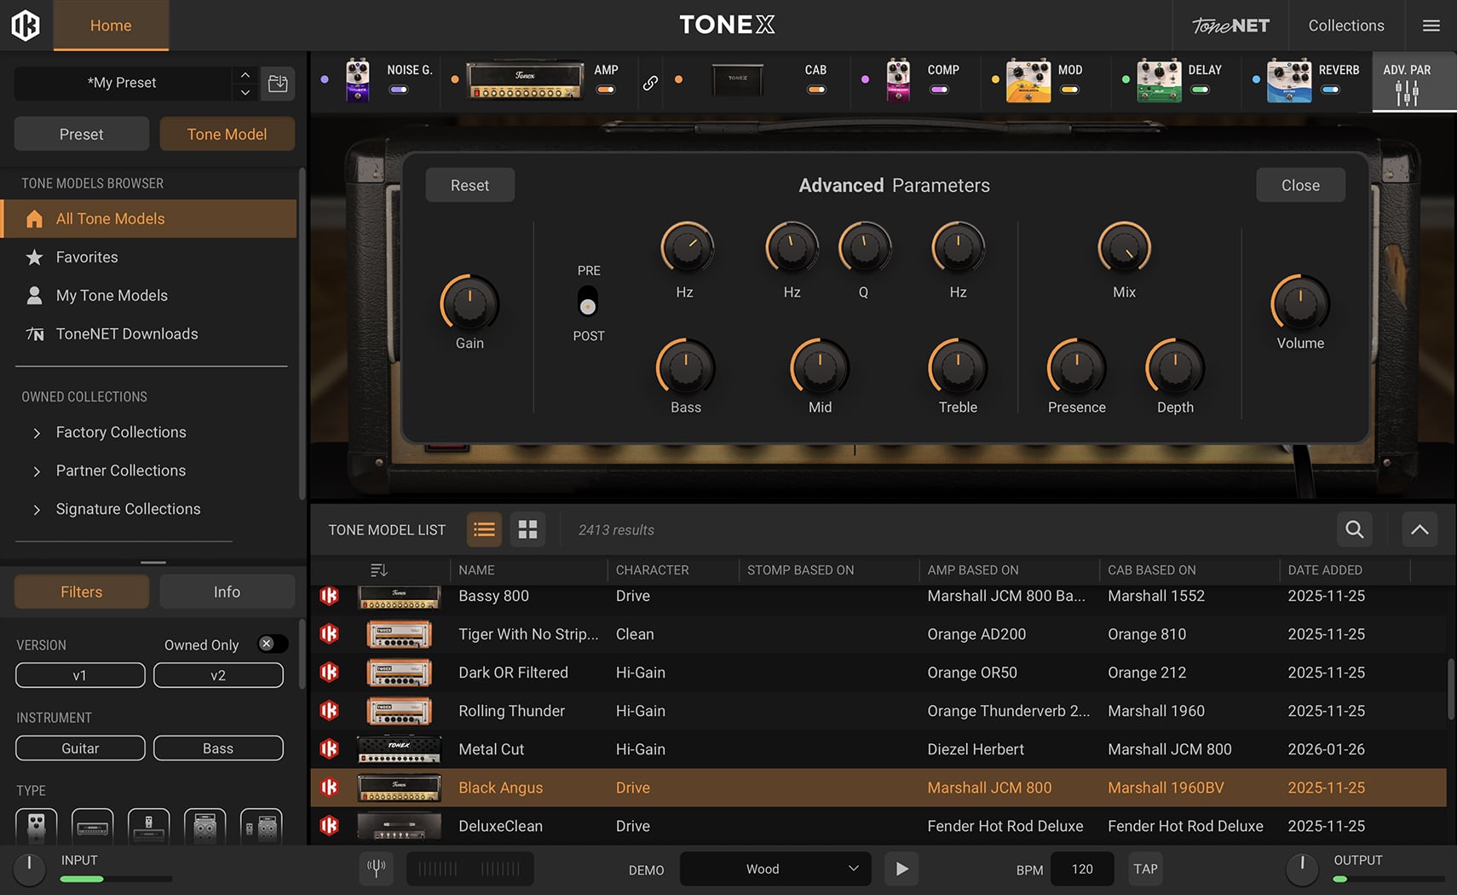1457x895 pixels.
Task: Click the Gain knob
Action: 469,304
